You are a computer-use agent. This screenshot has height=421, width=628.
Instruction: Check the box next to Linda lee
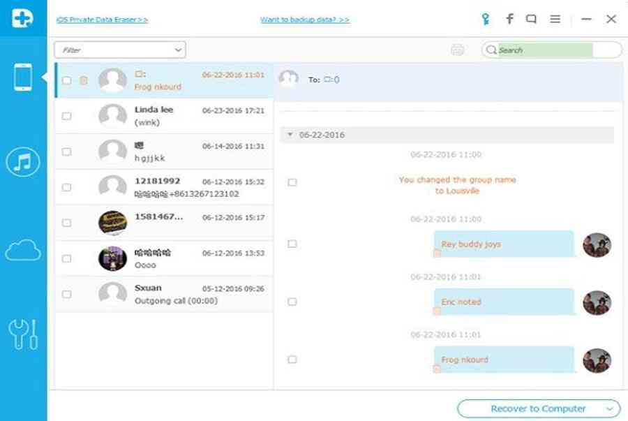66,116
